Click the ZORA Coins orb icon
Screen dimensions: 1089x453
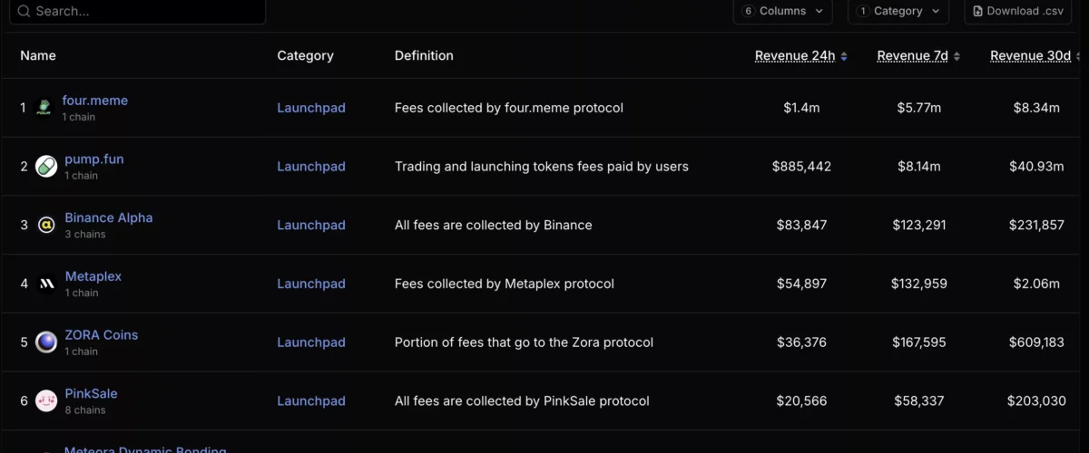click(46, 342)
